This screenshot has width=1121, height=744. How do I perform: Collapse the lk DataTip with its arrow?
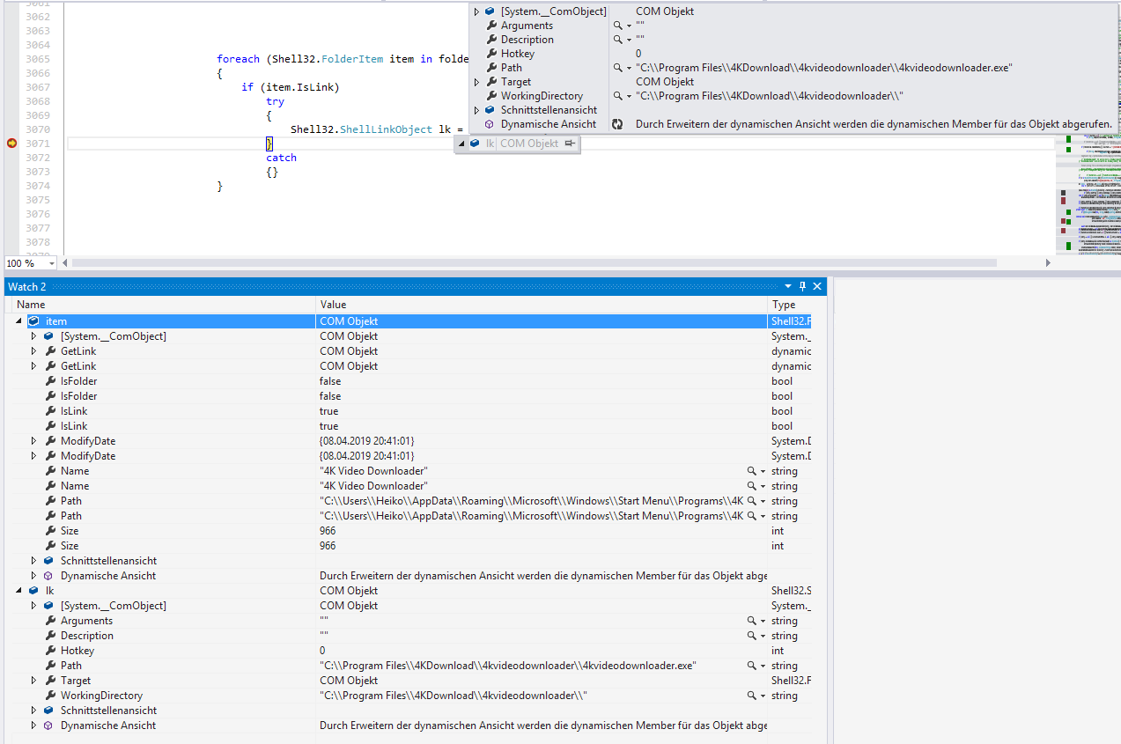[461, 144]
